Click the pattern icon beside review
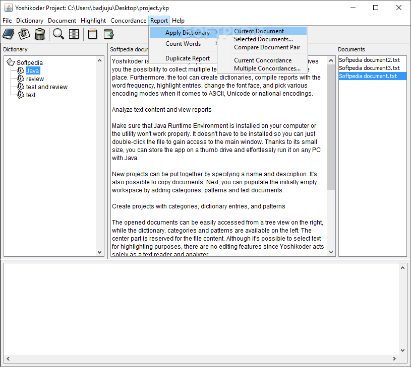Screen dimensions: 411x367 tap(21, 79)
